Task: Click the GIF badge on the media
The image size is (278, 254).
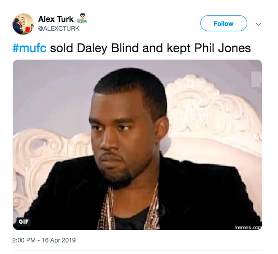Action: click(24, 222)
